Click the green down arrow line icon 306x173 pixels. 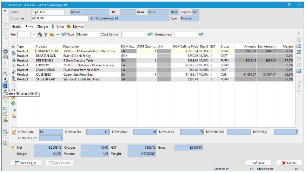[14, 72]
